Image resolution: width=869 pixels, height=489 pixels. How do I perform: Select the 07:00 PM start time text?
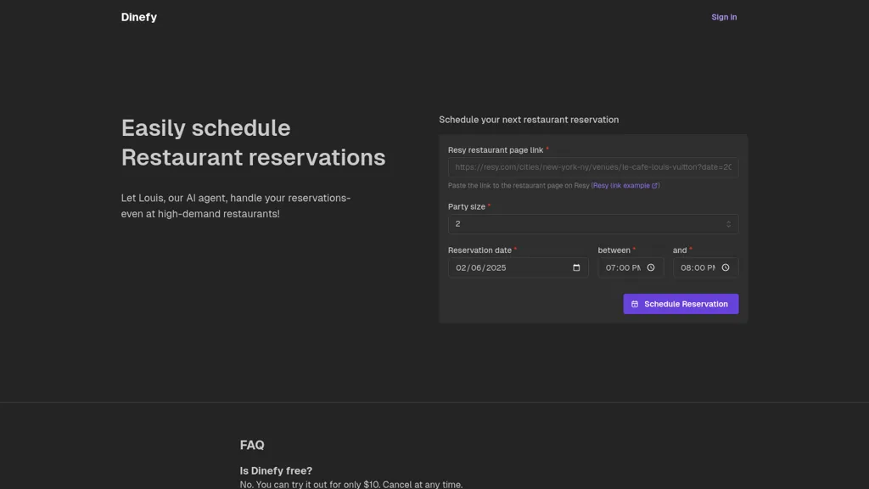coord(623,267)
